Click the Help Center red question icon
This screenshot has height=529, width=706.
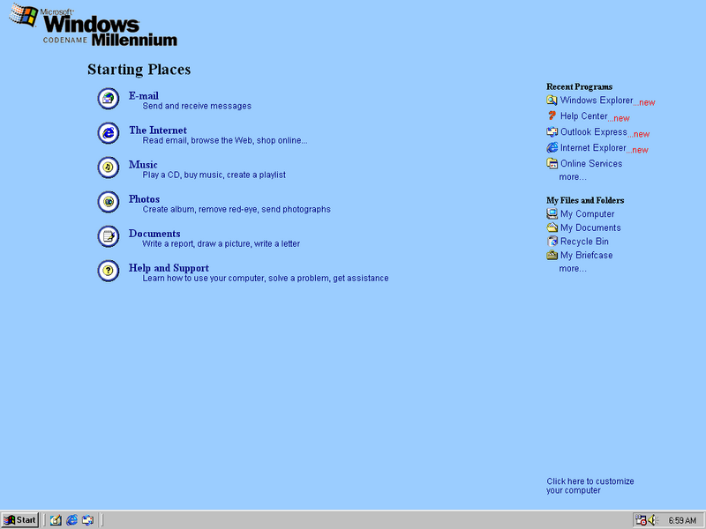point(552,116)
